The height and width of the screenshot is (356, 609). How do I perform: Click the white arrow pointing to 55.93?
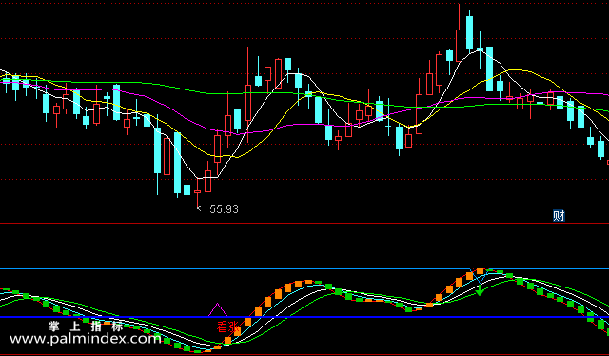203,208
